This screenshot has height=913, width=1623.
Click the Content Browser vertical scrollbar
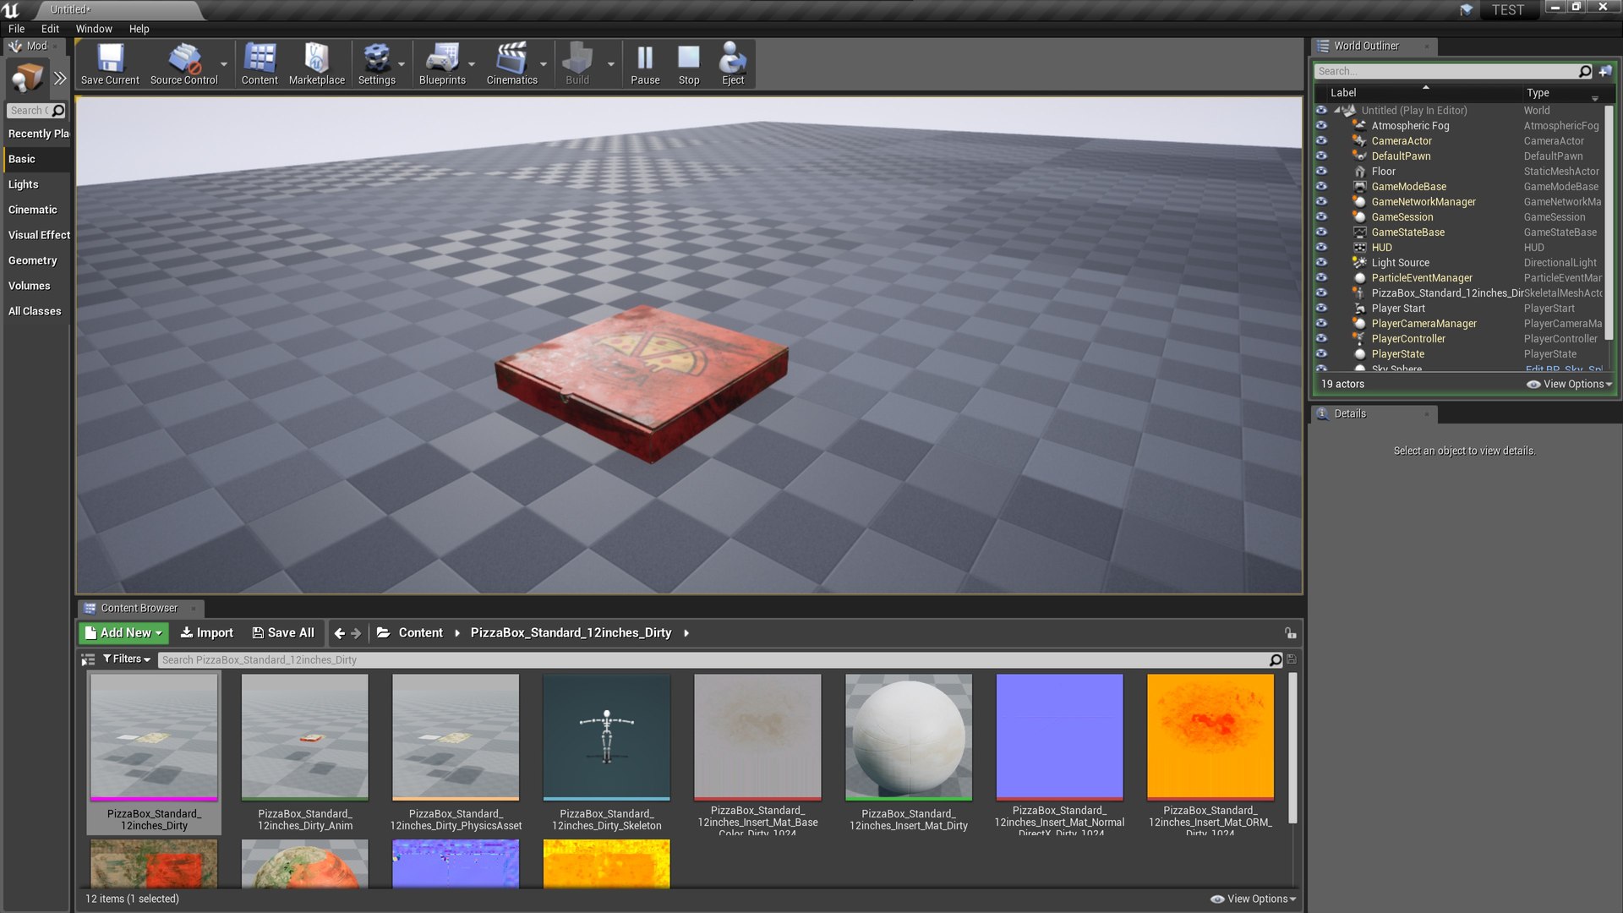click(1292, 747)
